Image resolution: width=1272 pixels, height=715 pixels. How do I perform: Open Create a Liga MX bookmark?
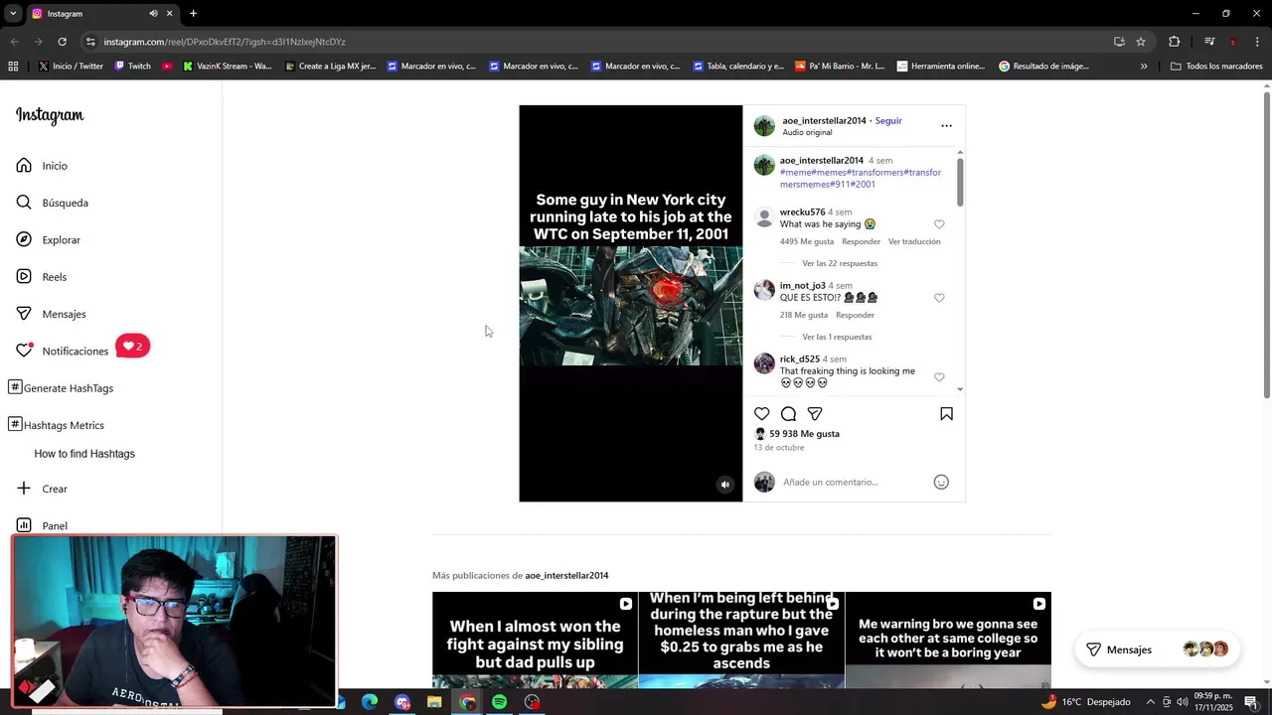[x=329, y=67]
